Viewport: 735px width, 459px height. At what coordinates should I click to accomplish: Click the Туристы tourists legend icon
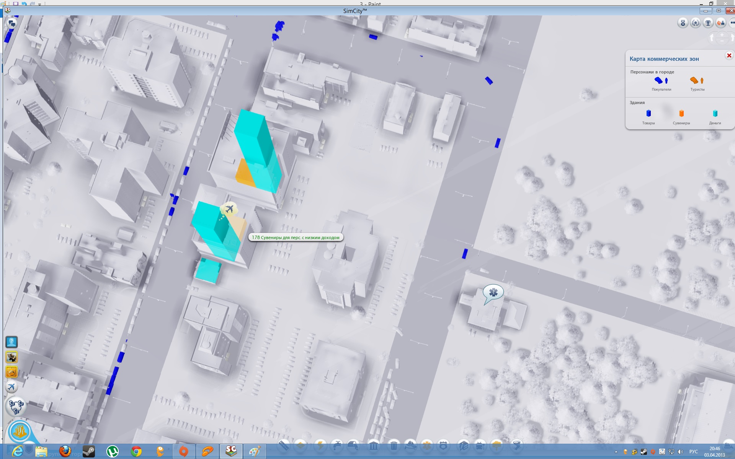click(x=697, y=81)
